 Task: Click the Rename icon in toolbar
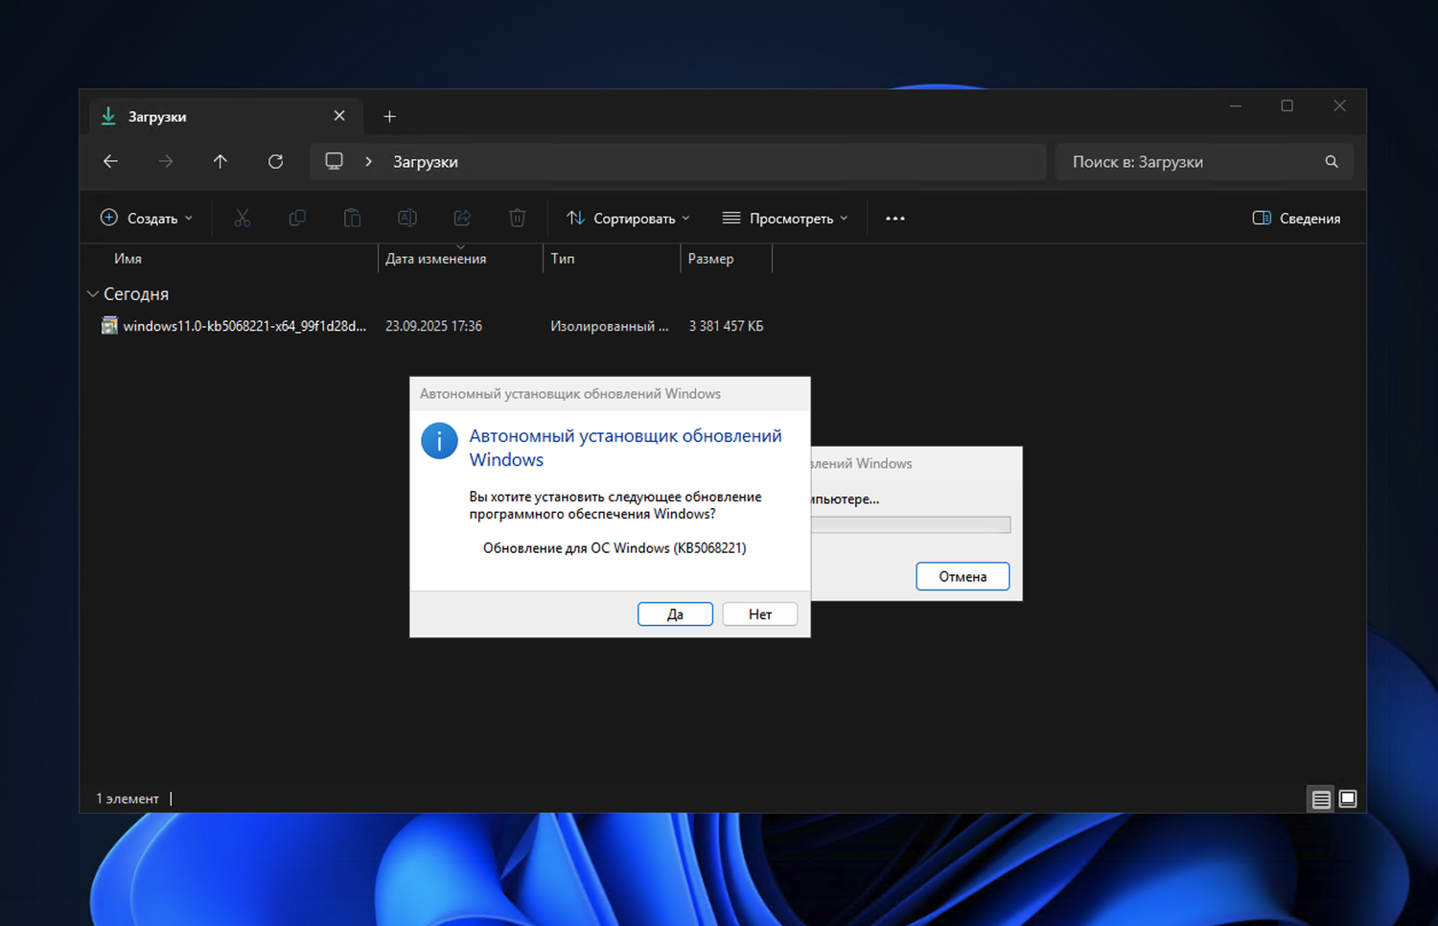tap(407, 219)
